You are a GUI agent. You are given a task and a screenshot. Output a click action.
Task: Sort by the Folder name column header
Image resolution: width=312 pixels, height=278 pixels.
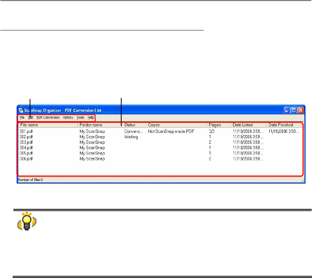(x=100, y=125)
